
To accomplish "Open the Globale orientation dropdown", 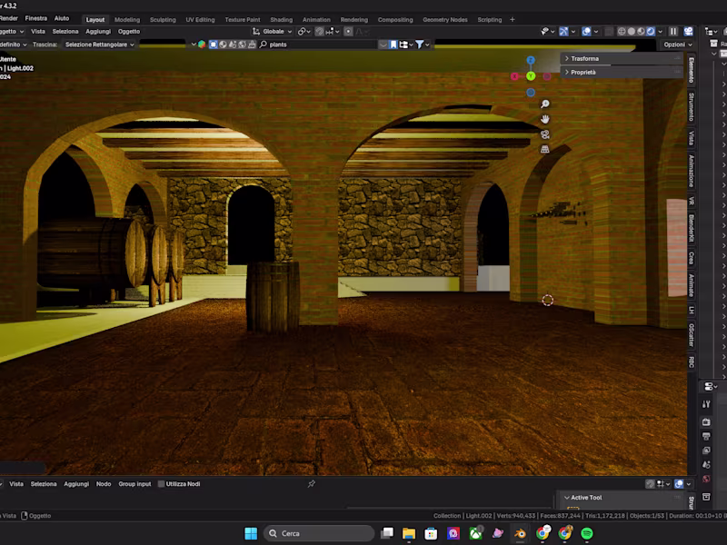I will click(x=274, y=31).
